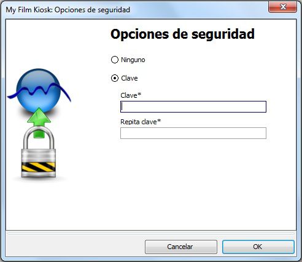Click the silver padlock body icon

tap(39, 163)
